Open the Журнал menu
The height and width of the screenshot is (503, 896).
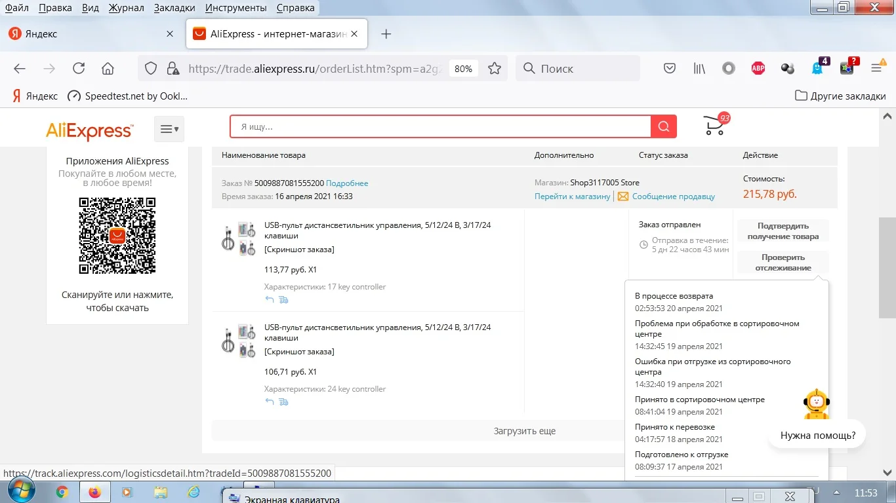point(127,8)
